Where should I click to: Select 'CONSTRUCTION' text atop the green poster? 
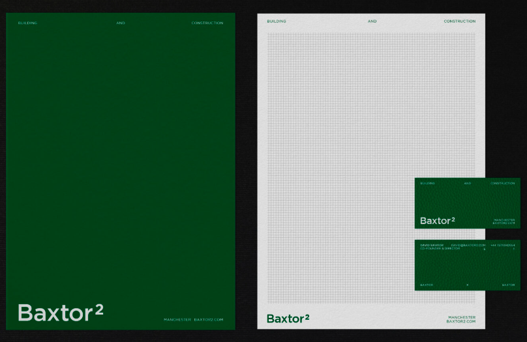point(207,23)
